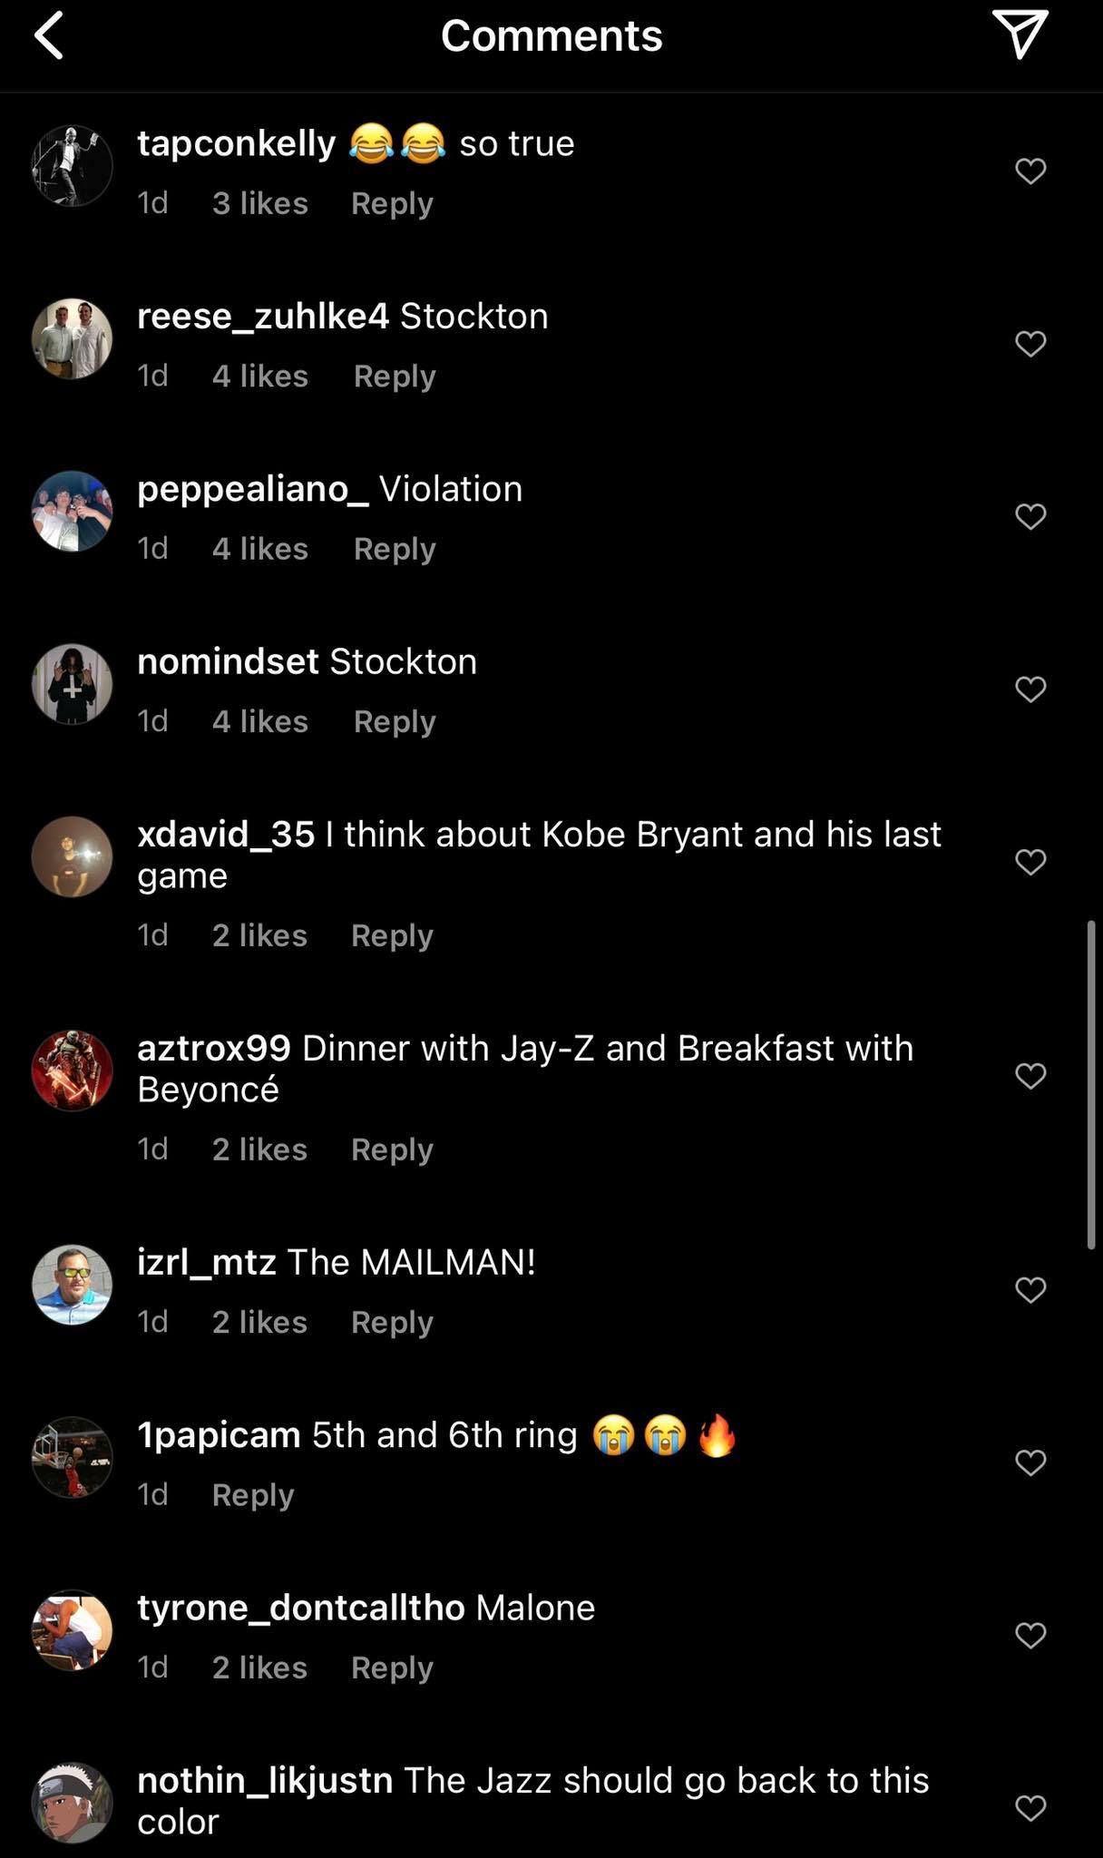This screenshot has height=1858, width=1103.
Task: Tap nothin_likjustn's profile avatar
Action: (x=72, y=1802)
